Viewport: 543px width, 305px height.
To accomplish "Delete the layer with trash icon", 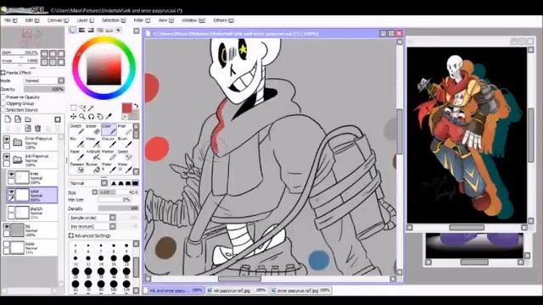I will (37, 128).
